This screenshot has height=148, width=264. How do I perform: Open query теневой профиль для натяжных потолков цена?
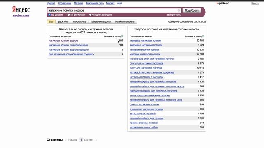click(x=156, y=100)
